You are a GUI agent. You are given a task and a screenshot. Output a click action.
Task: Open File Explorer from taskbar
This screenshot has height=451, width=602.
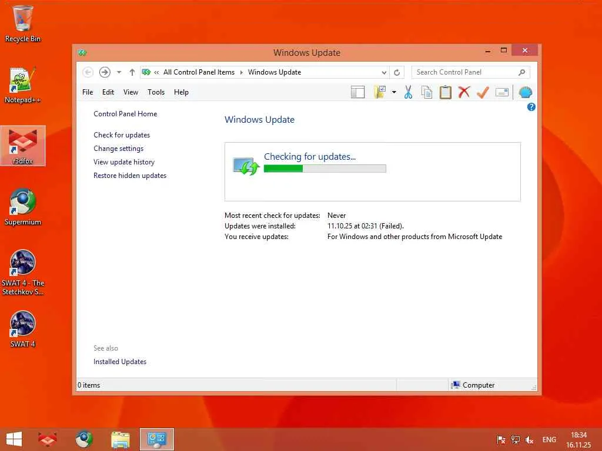121,439
